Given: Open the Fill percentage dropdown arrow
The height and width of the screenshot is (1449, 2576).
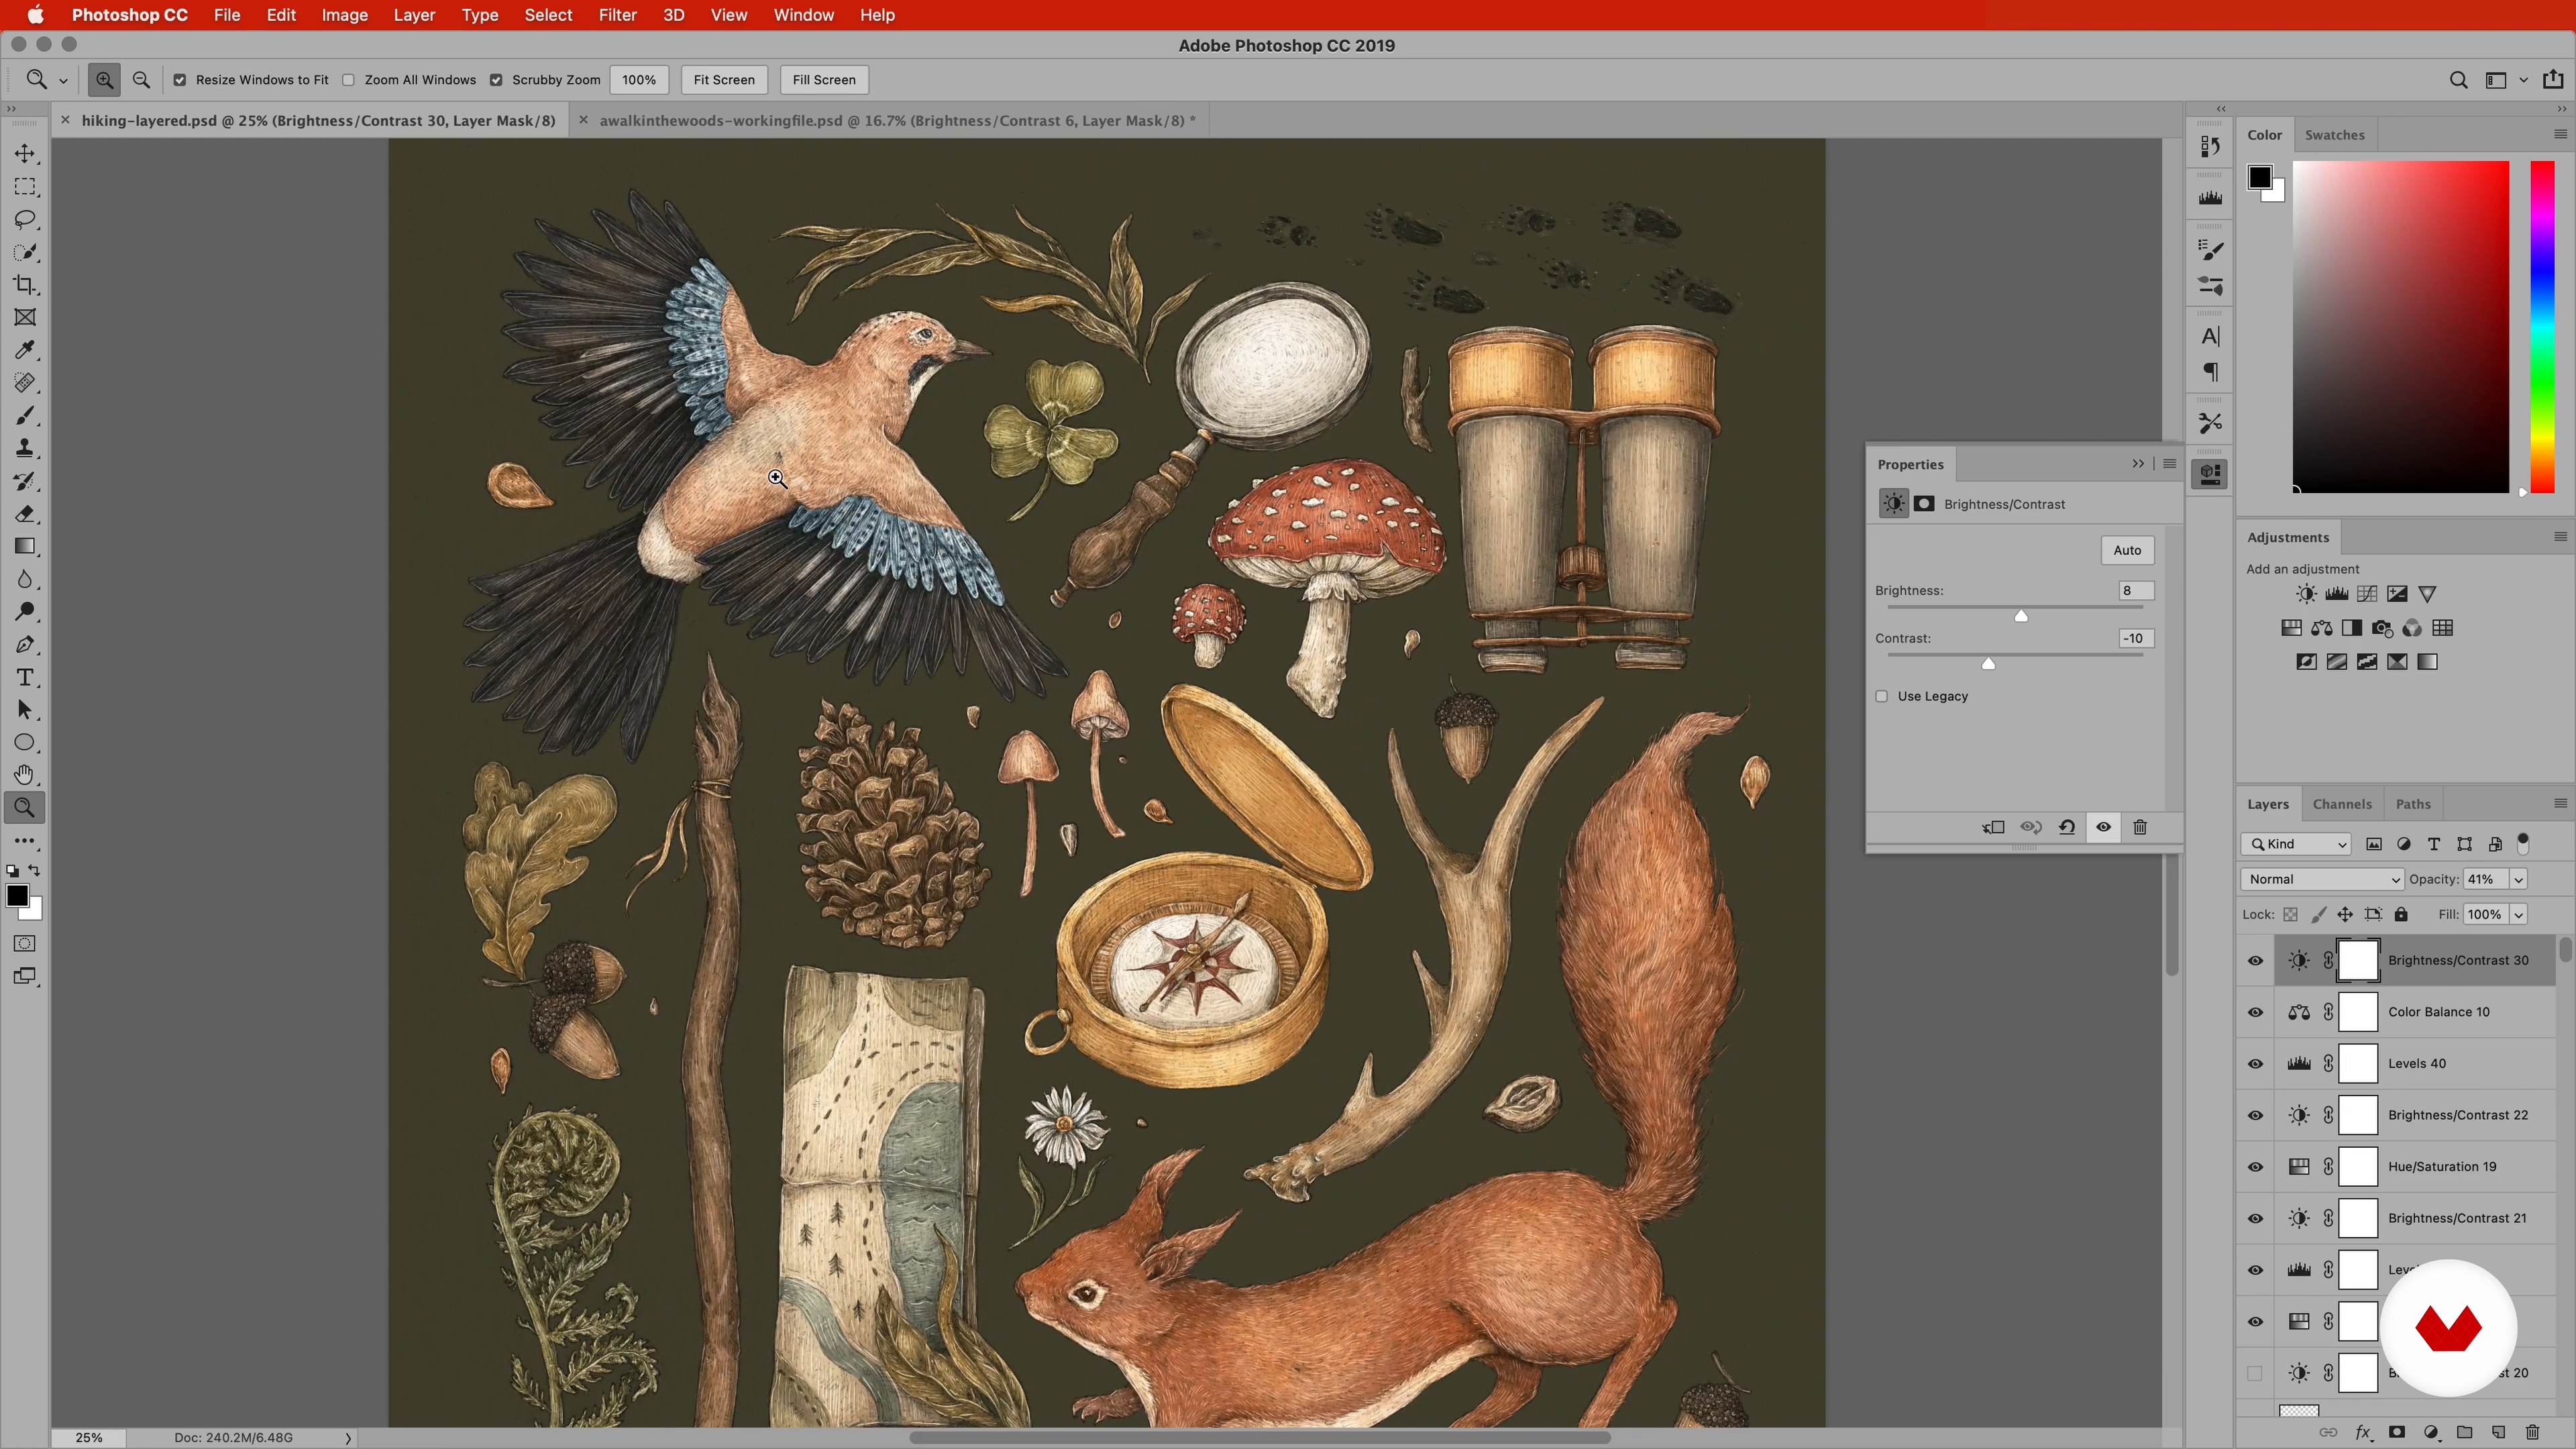Looking at the screenshot, I should click(2518, 914).
